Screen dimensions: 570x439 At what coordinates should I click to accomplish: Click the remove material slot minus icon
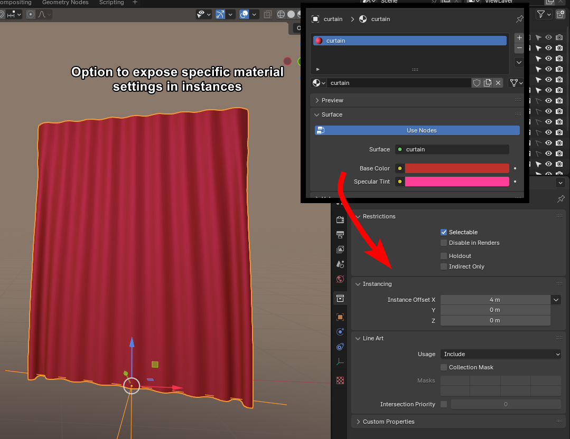tap(519, 48)
